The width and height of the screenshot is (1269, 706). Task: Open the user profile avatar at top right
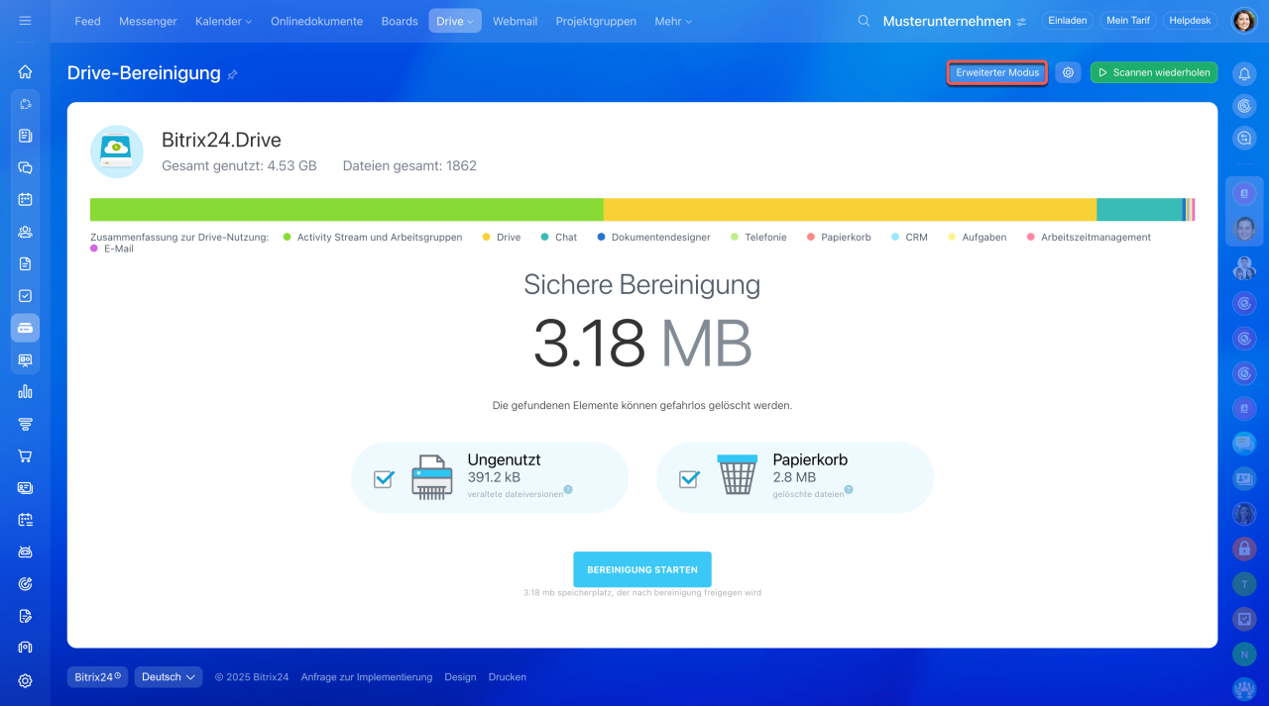tap(1243, 21)
